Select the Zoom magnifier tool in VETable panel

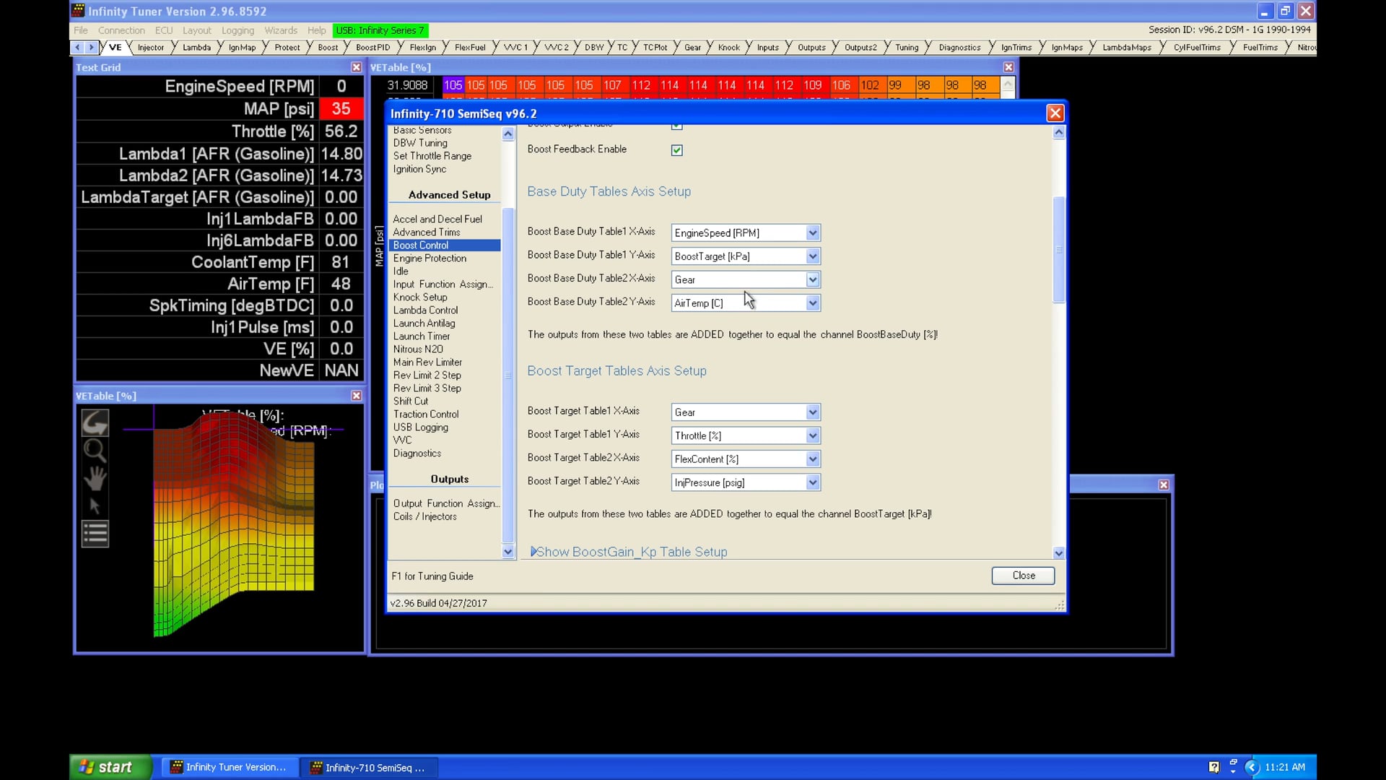click(95, 451)
